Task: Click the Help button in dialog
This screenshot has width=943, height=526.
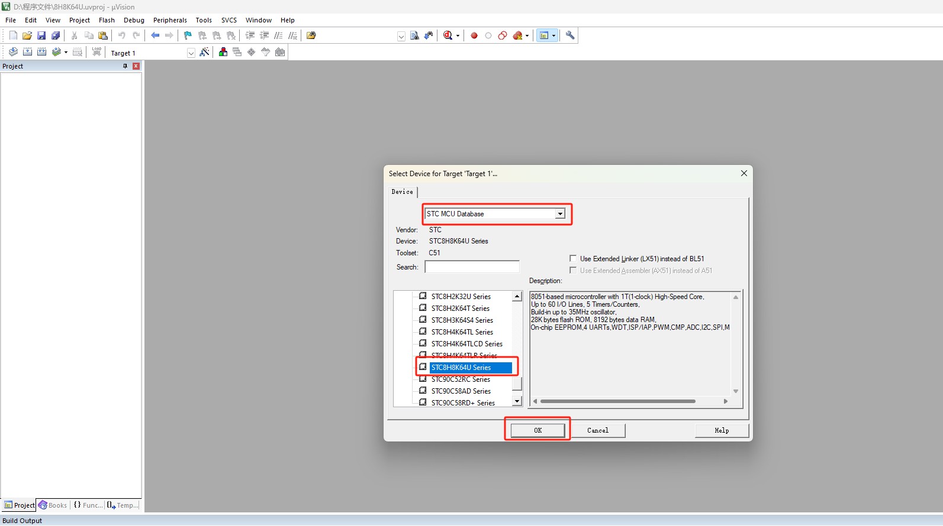Action: (722, 430)
